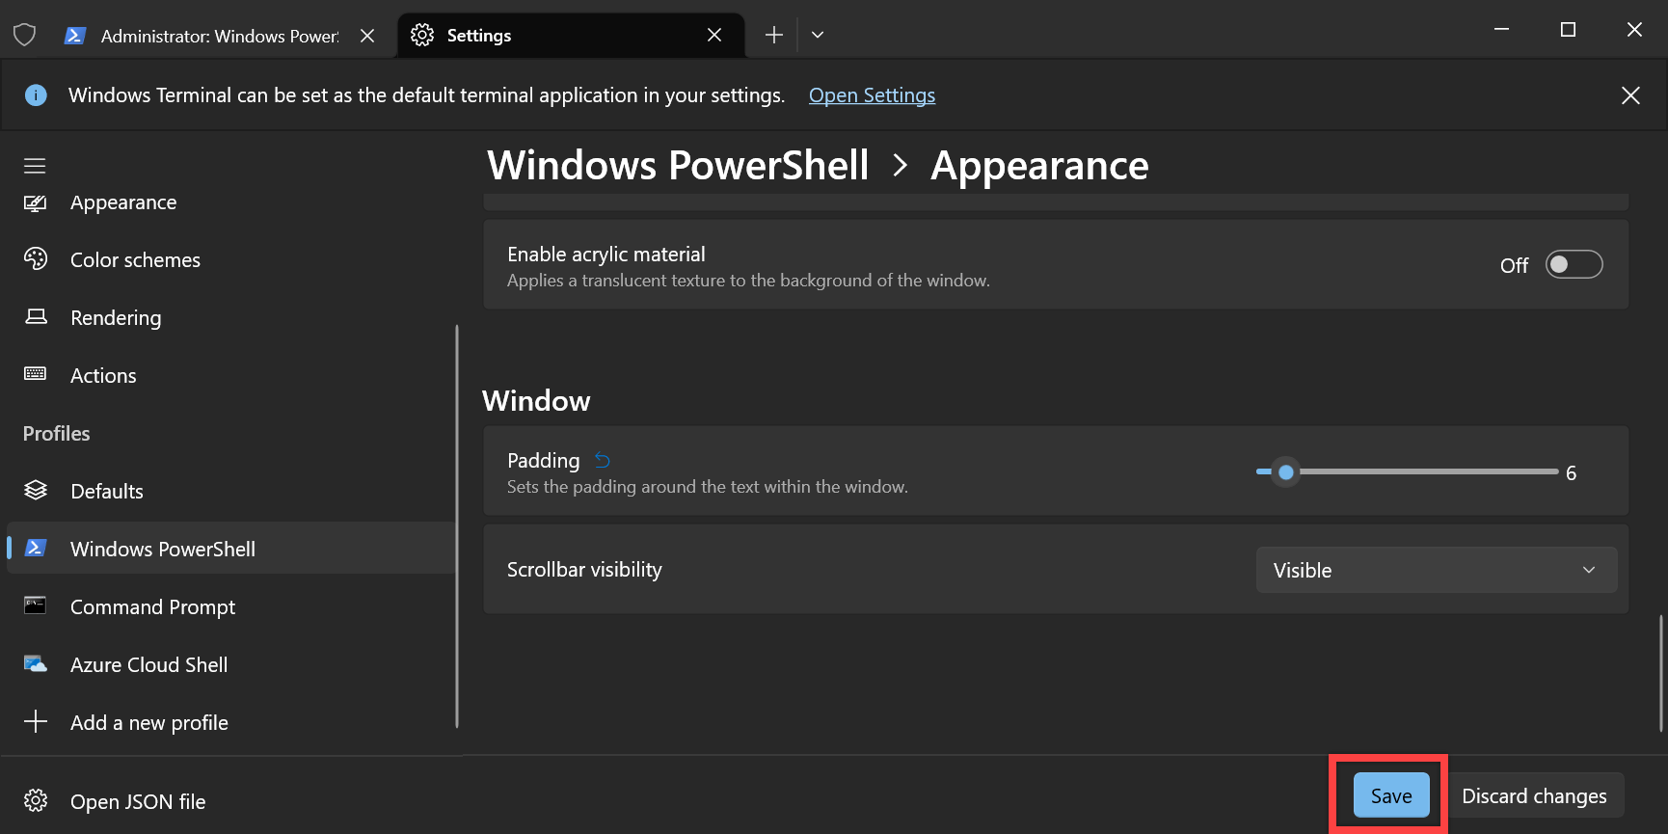Click Discard changes button
The height and width of the screenshot is (834, 1668).
point(1534,795)
